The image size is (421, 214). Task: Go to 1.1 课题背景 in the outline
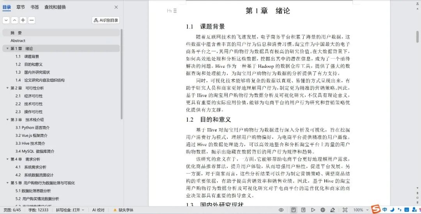pyautogui.click(x=27, y=57)
